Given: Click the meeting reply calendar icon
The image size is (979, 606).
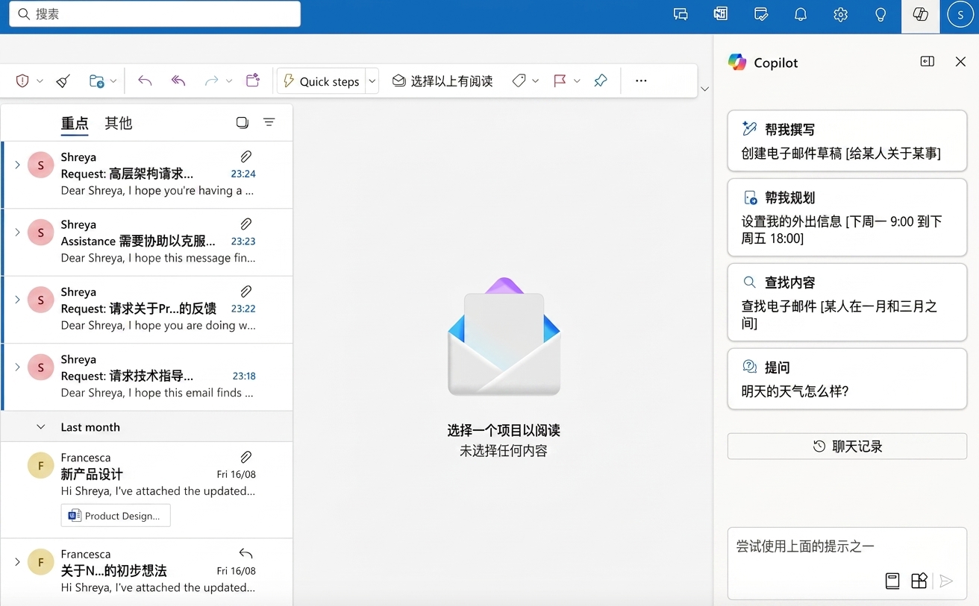Looking at the screenshot, I should [253, 81].
